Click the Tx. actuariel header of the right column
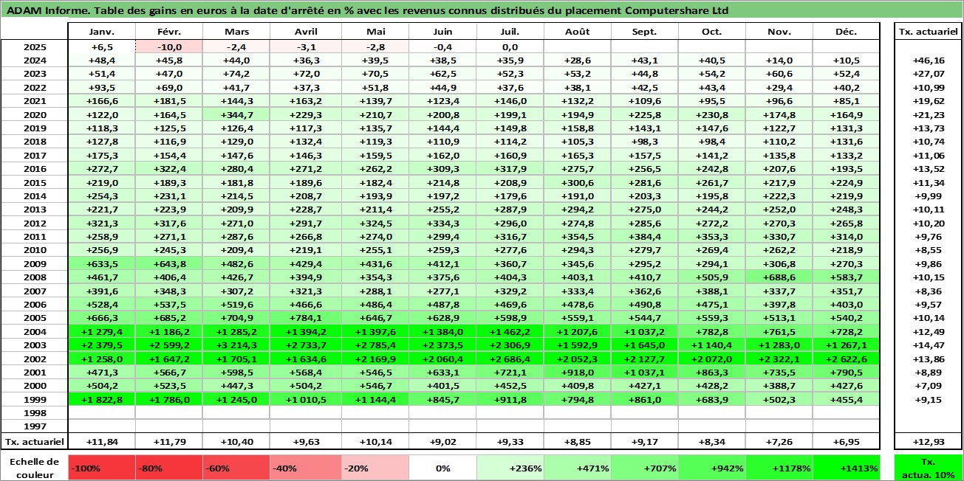The height and width of the screenshot is (481, 964). pyautogui.click(x=929, y=32)
